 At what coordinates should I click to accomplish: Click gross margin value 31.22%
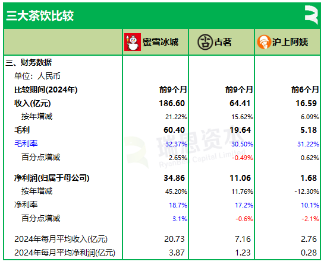(x=309, y=144)
